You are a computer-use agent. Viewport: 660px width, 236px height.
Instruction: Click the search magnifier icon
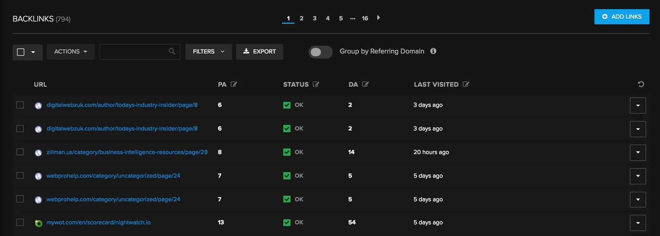(172, 52)
